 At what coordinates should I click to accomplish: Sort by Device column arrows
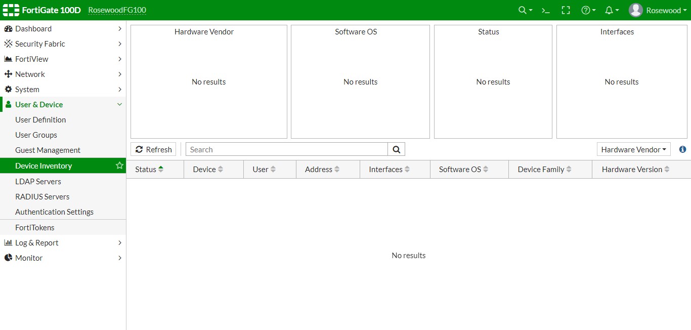tap(221, 170)
